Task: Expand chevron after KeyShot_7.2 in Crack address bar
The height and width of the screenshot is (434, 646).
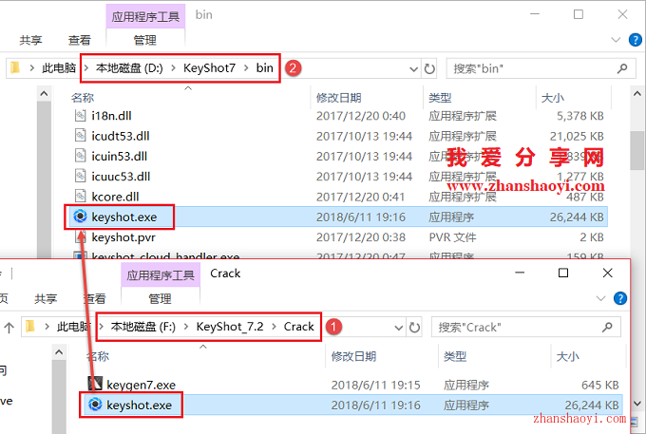Action: coord(274,327)
